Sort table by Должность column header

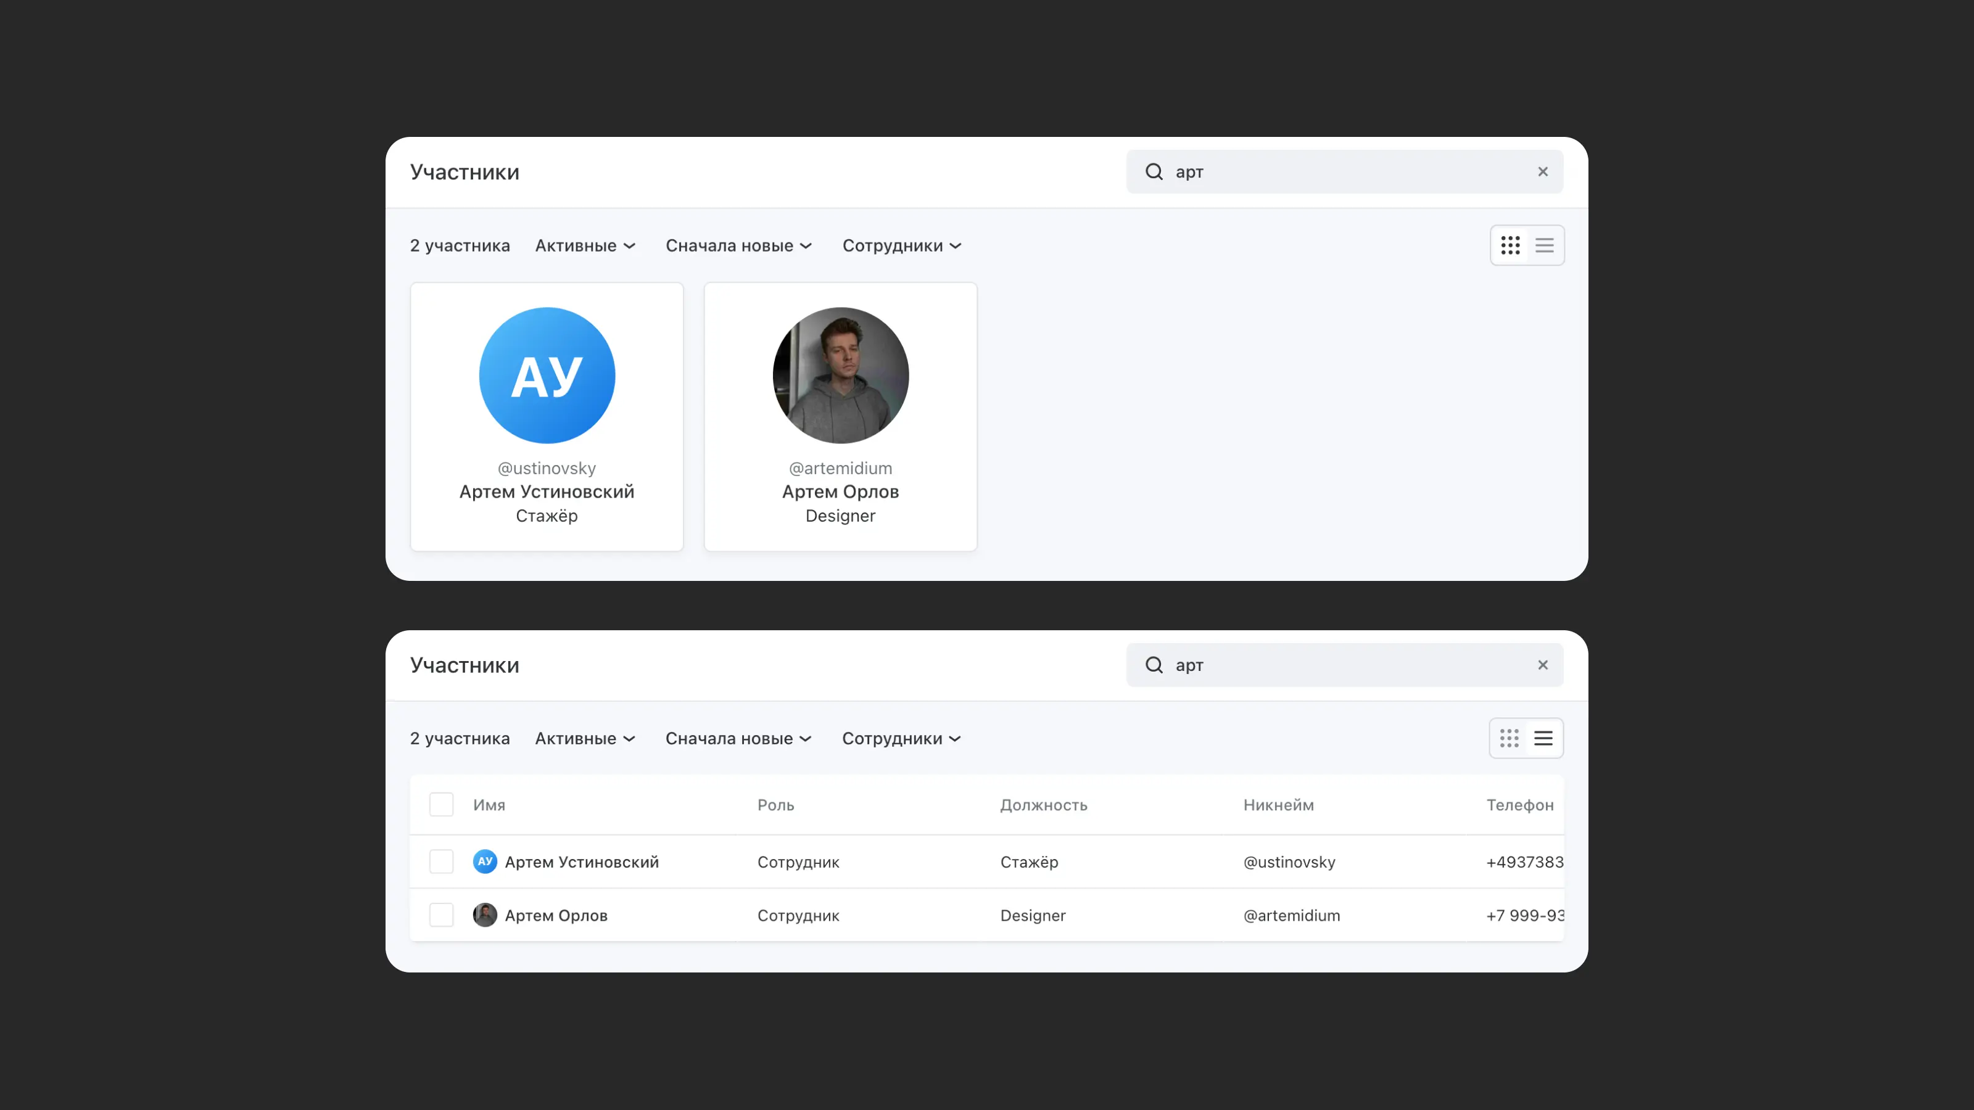[x=1043, y=804]
